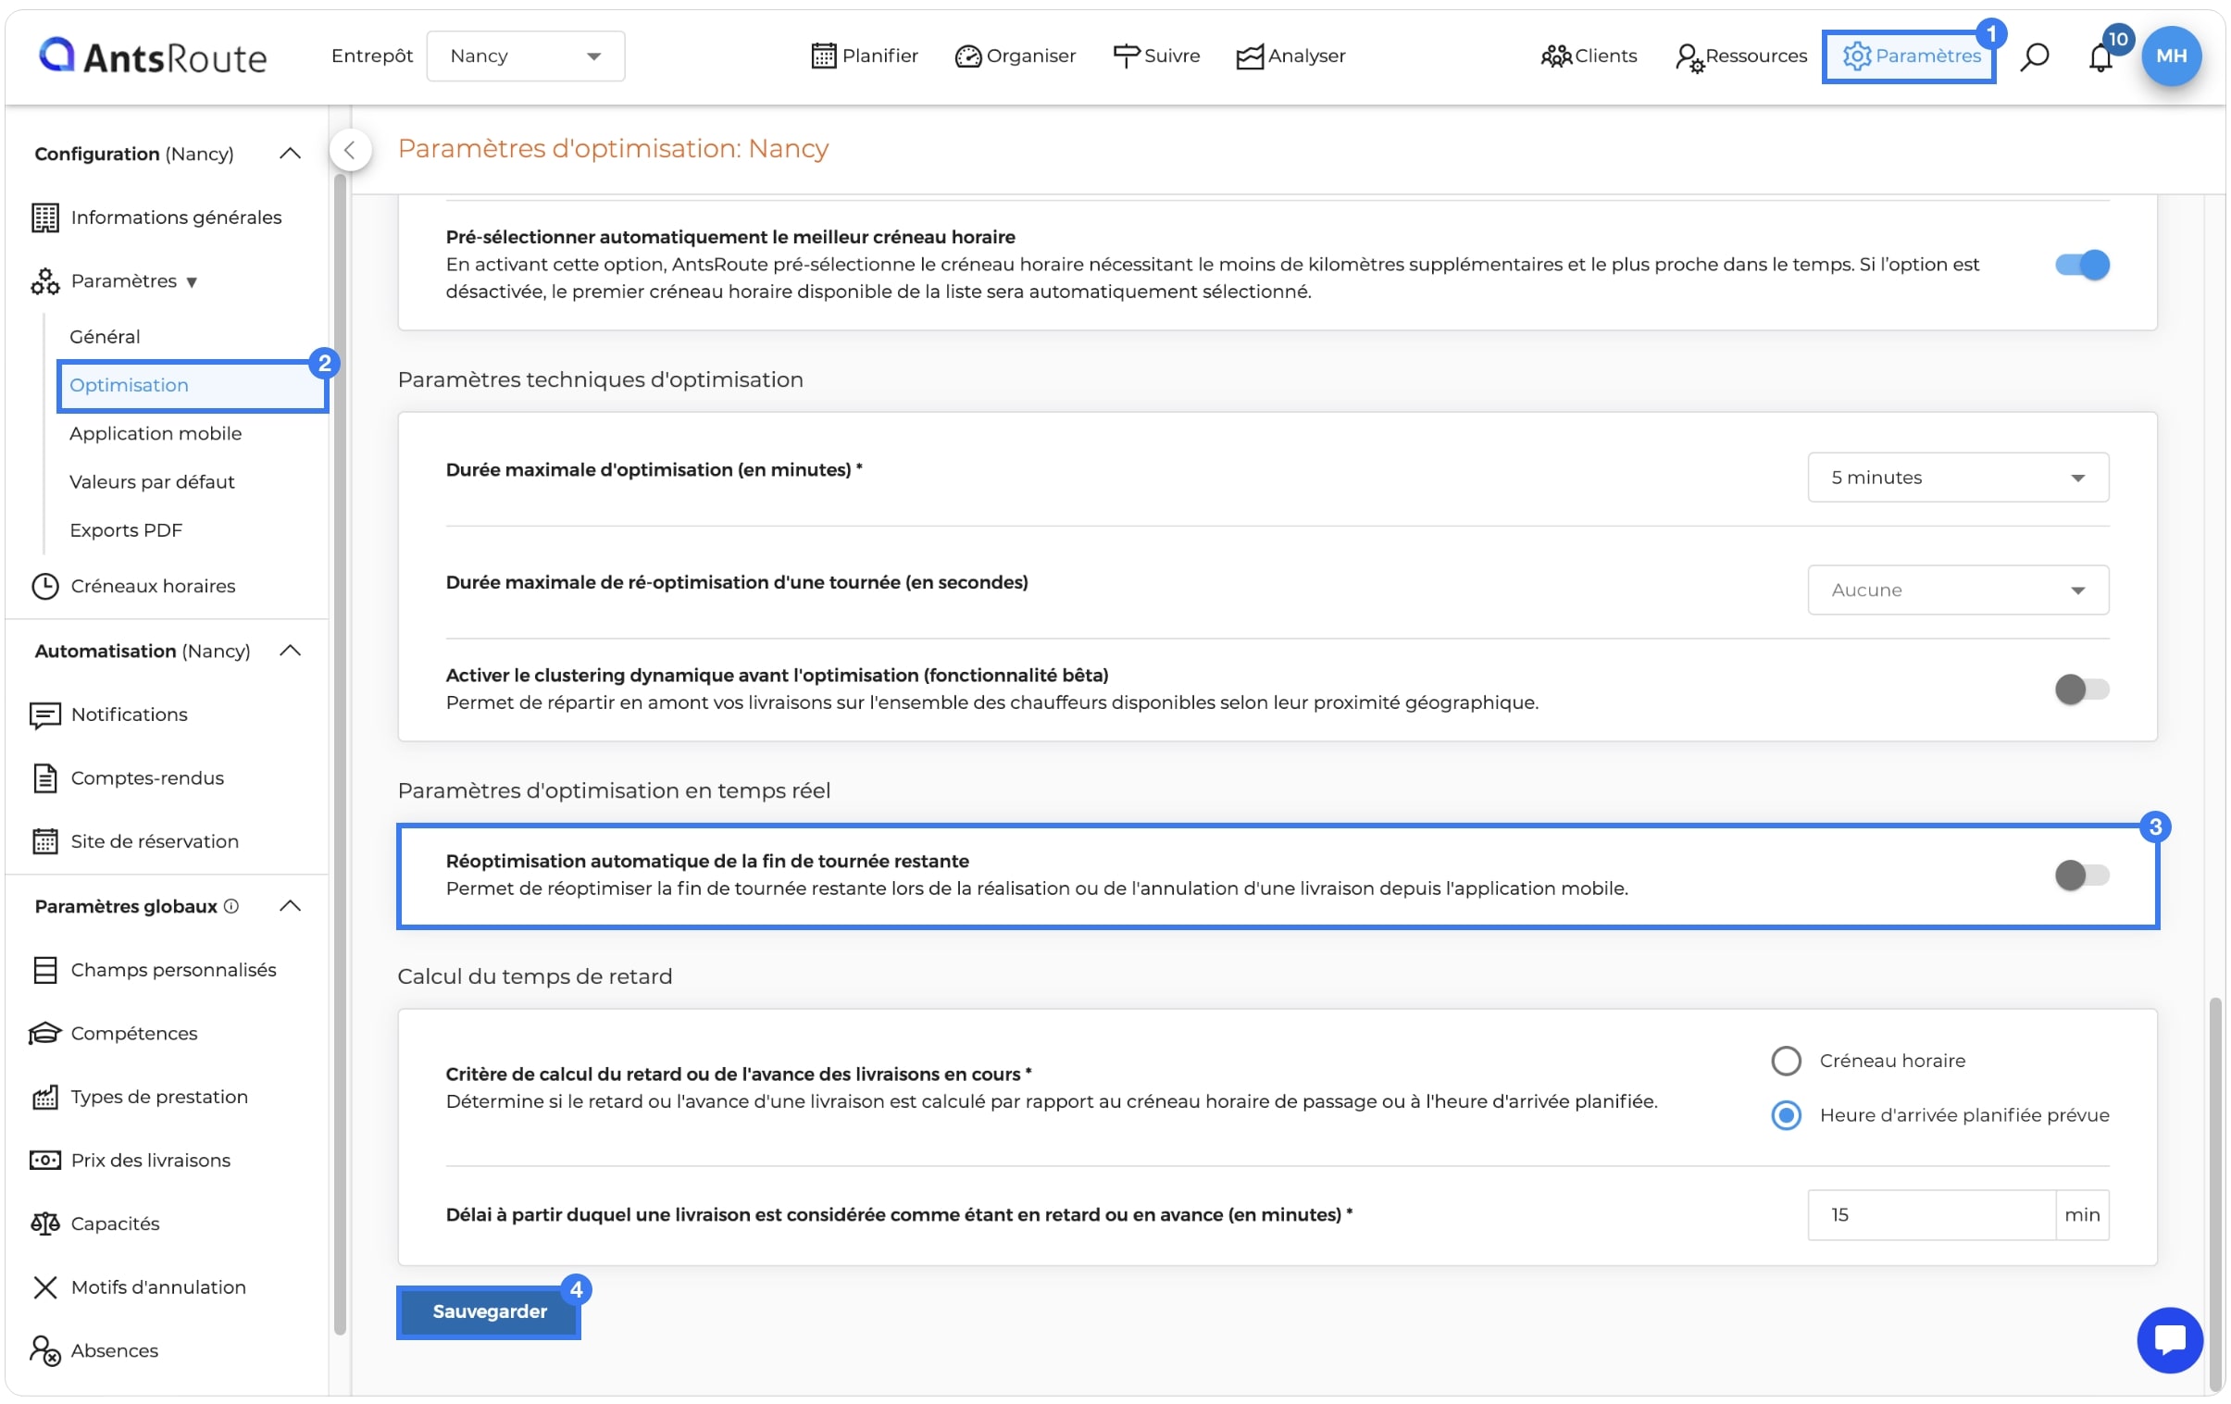
Task: Select the Créneau horaire radio option
Action: tap(1786, 1061)
